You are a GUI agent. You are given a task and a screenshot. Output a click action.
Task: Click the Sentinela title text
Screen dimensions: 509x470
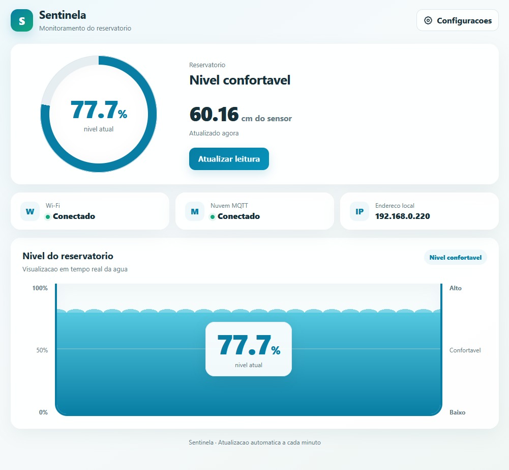click(x=63, y=15)
